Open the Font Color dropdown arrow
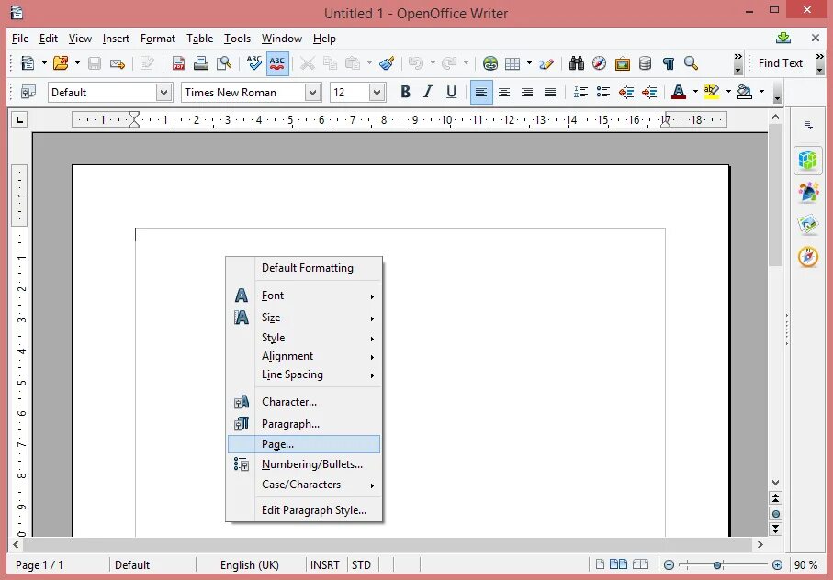 pyautogui.click(x=695, y=91)
